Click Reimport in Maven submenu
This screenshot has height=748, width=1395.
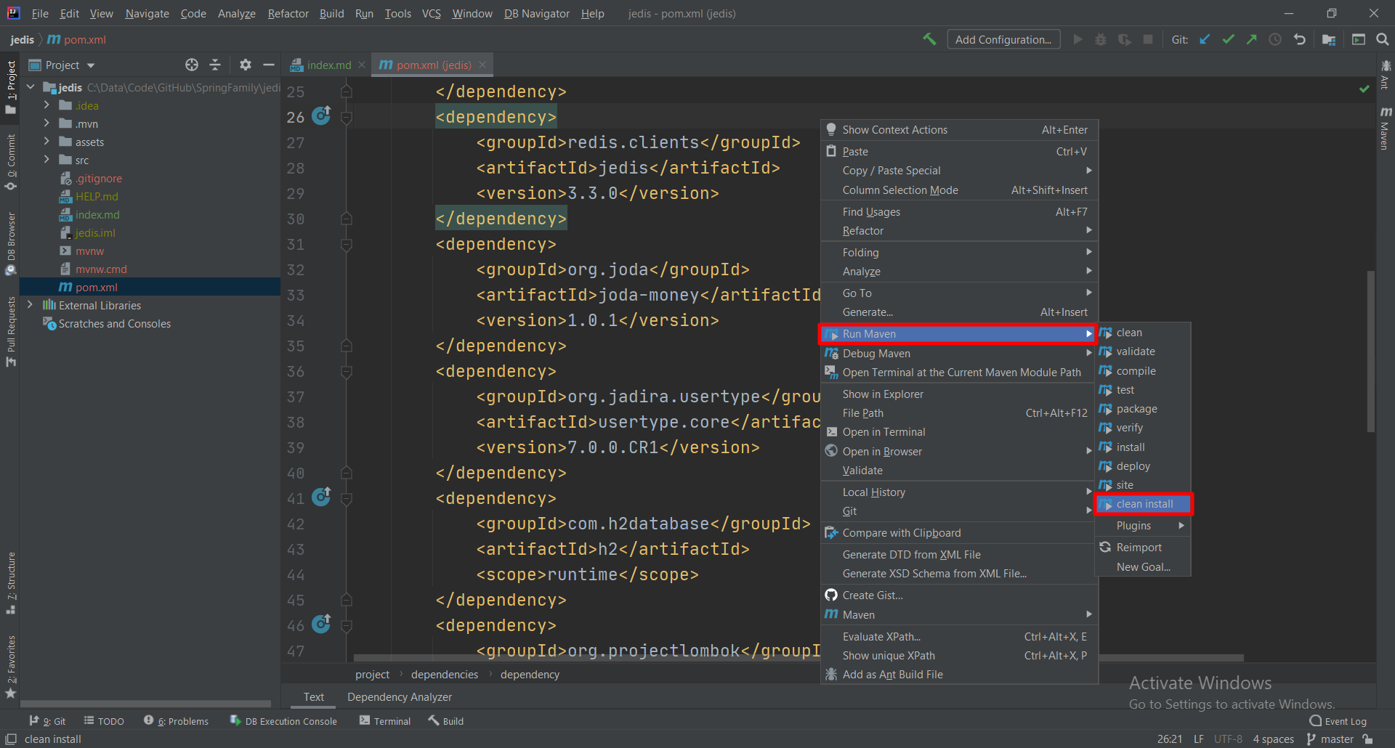coord(1143,548)
